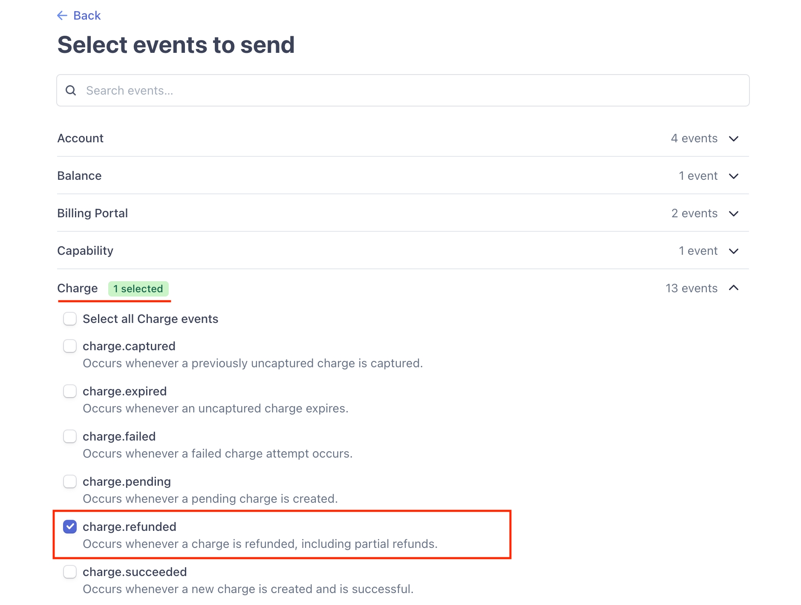
Task: Collapse the Charge section chevron
Action: (733, 288)
